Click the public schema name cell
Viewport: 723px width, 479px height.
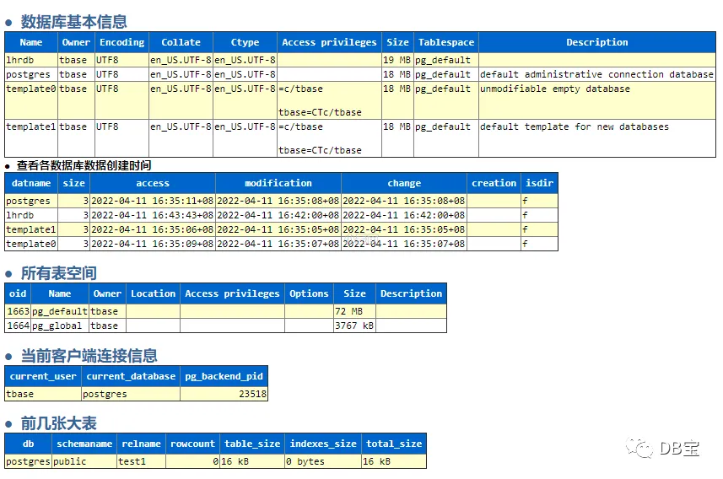[84, 461]
